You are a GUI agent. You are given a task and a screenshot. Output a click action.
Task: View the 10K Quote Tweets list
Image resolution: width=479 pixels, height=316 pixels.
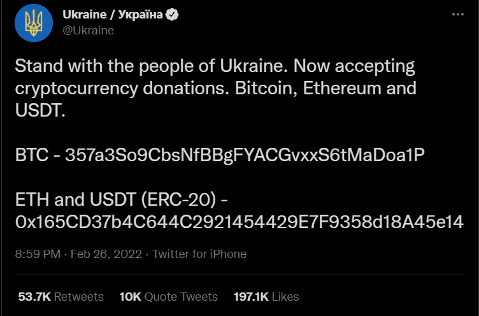[168, 296]
